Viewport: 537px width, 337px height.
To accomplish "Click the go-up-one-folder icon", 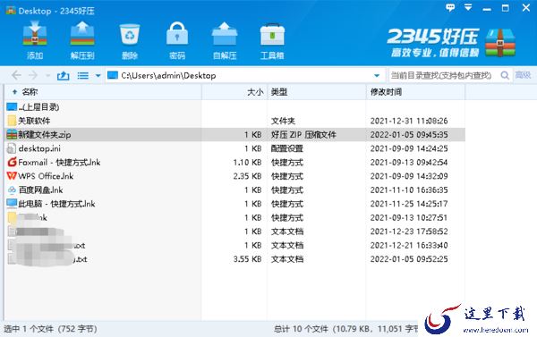I will tap(63, 75).
